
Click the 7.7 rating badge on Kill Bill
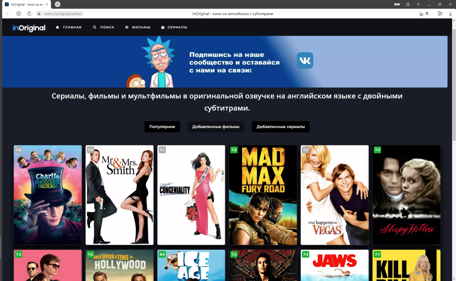[x=377, y=254]
